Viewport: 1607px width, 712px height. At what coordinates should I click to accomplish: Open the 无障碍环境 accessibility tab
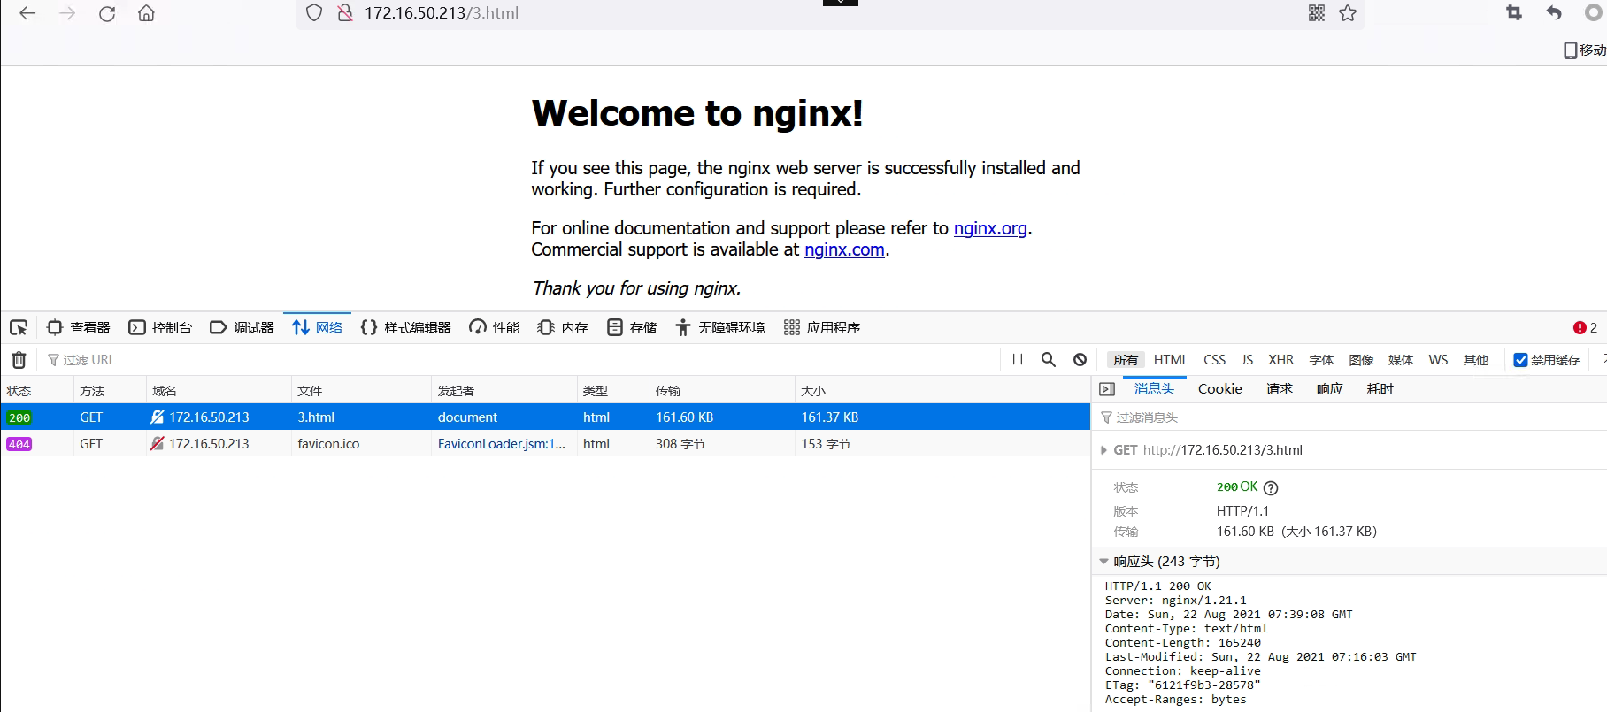pos(720,327)
